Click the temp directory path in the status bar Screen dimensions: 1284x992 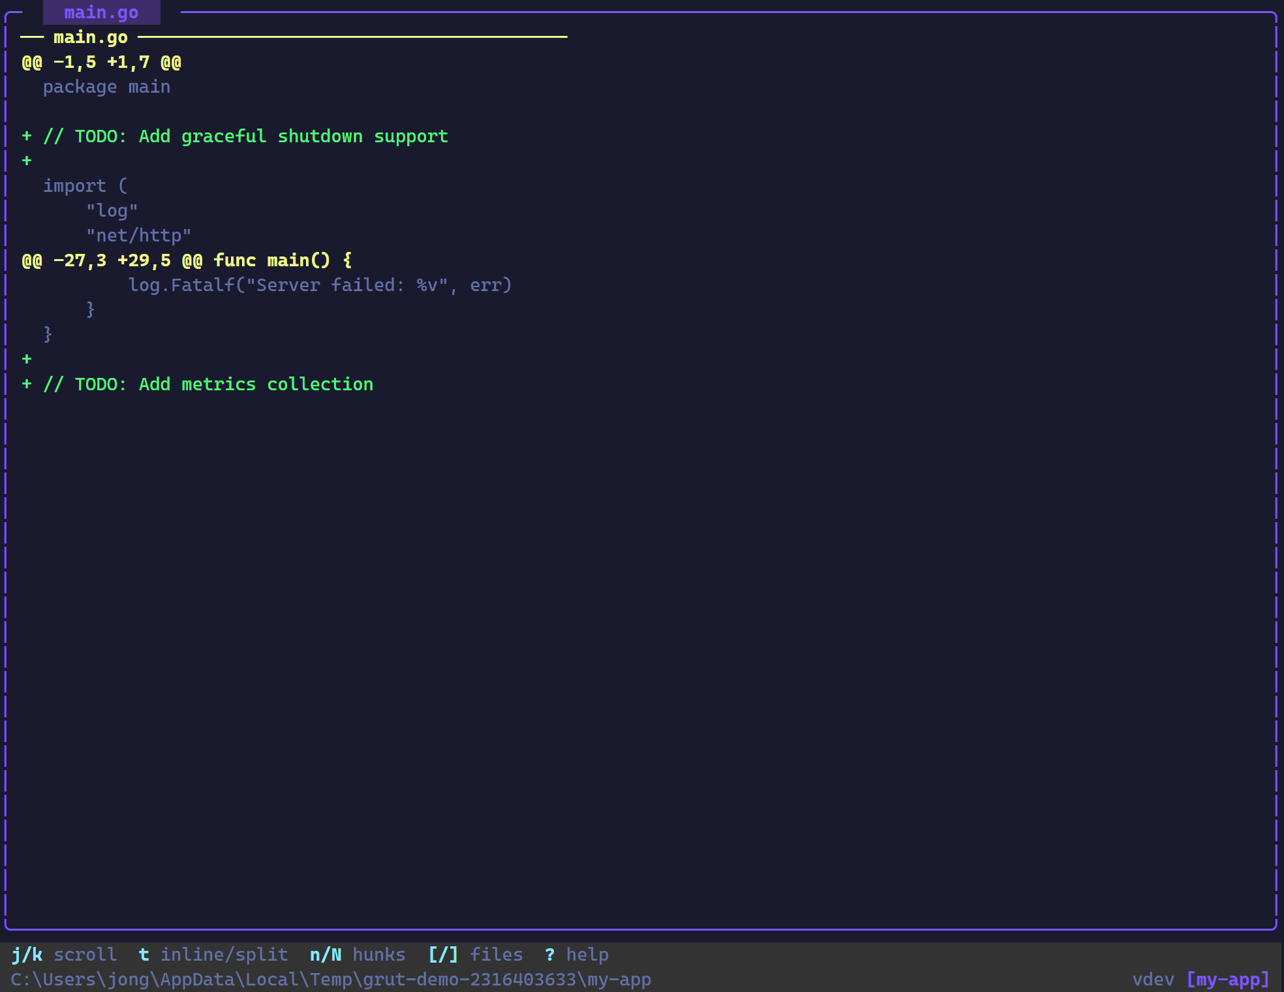point(332,980)
